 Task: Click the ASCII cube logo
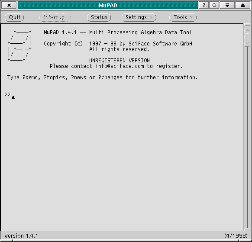[x=19, y=45]
